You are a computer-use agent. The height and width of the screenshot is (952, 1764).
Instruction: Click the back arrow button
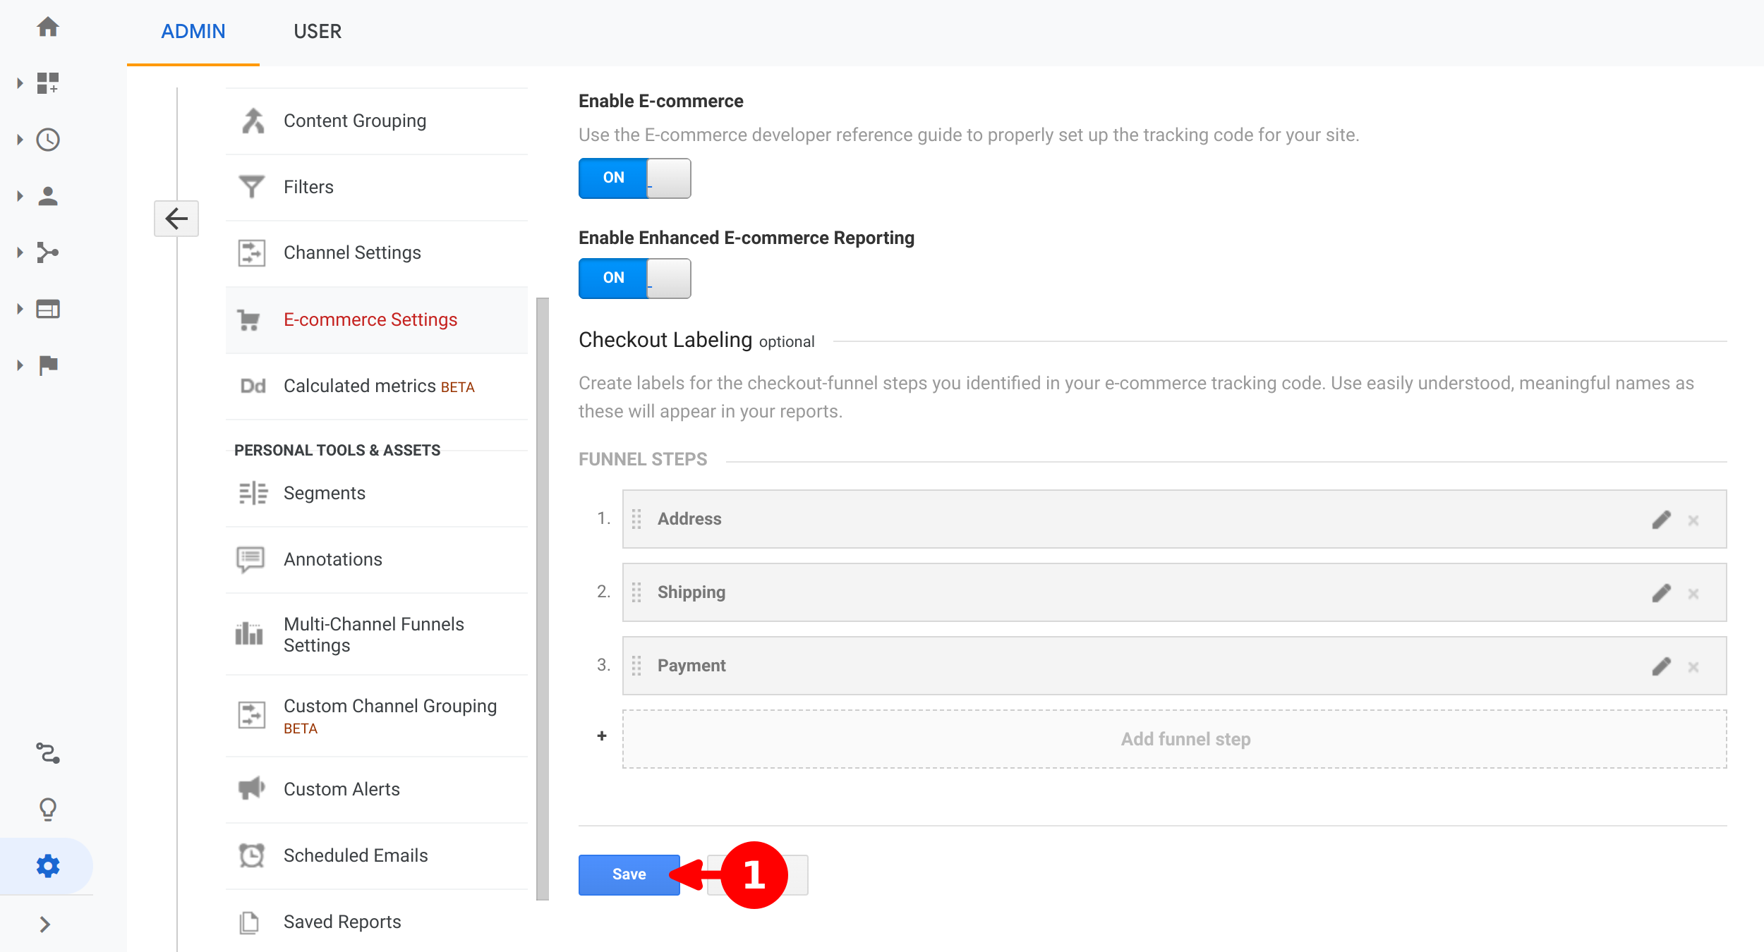(176, 219)
